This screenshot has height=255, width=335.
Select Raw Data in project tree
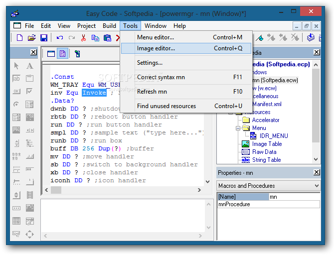coord(264,152)
